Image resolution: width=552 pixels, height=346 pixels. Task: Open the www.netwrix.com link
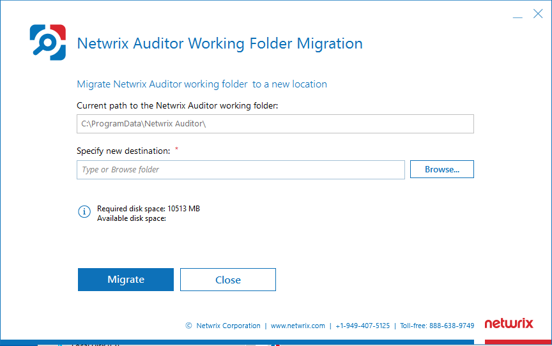coord(298,326)
